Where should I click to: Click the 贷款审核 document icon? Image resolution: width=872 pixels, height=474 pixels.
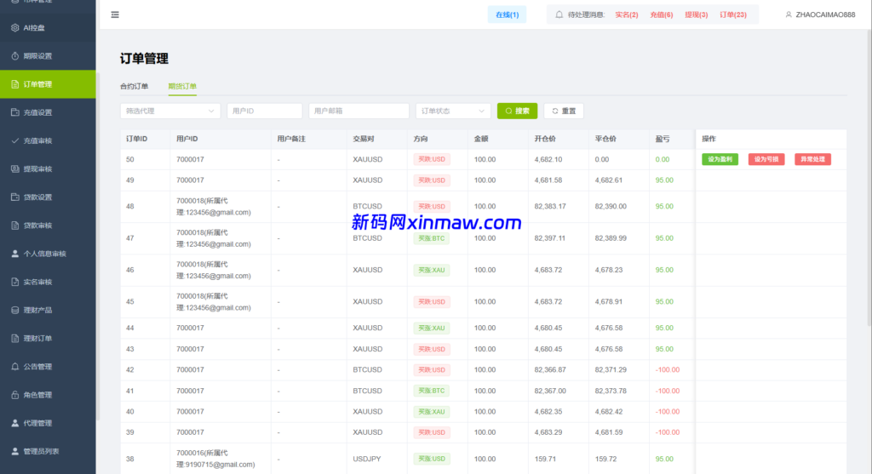15,225
